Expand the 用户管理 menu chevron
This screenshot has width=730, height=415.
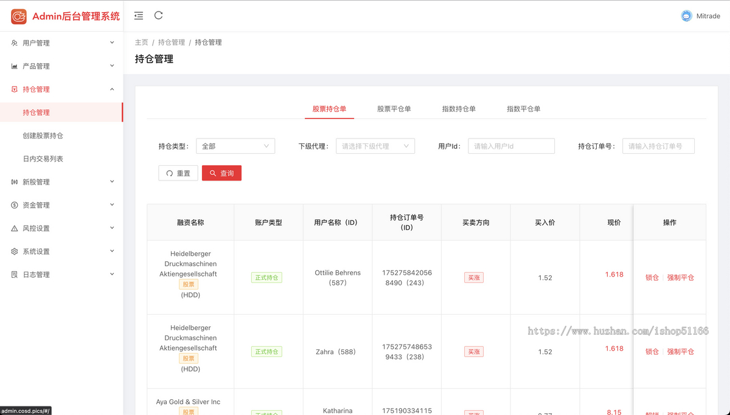[112, 43]
